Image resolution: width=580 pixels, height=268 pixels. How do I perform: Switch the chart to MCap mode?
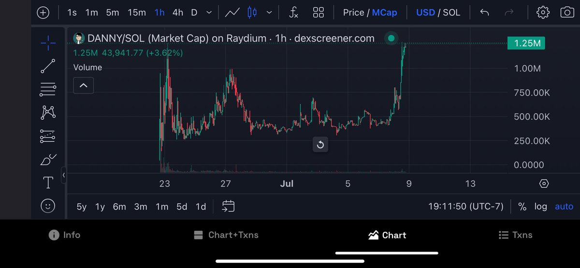pos(385,13)
